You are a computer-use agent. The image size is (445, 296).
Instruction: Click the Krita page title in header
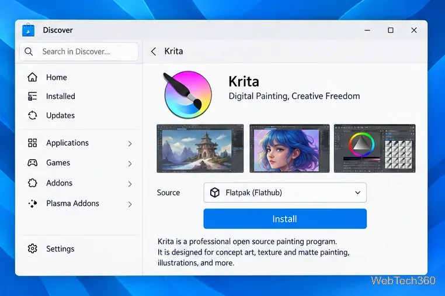[173, 51]
